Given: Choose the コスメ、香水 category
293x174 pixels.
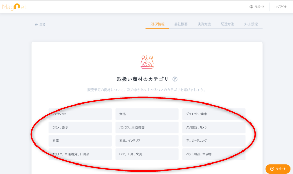Looking at the screenshot, I should [x=80, y=127].
